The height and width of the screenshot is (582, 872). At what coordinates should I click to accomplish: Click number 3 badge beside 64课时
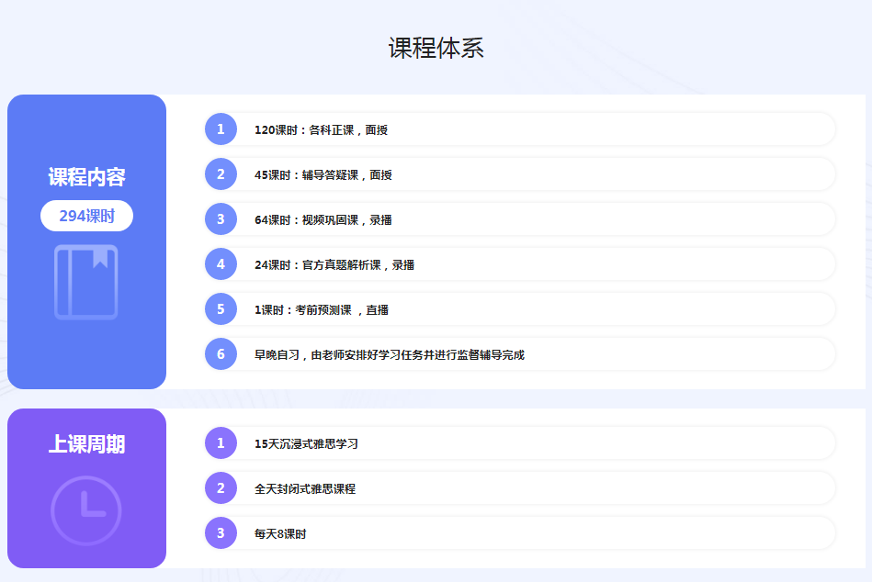221,219
